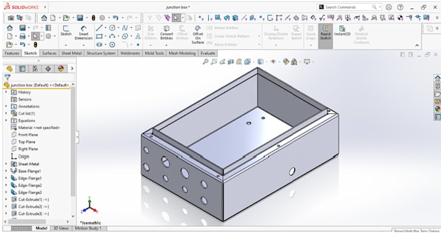Screen dimensions: 441x234
Task: Open the DisplayManager tab
Action: pyautogui.click(x=61, y=69)
